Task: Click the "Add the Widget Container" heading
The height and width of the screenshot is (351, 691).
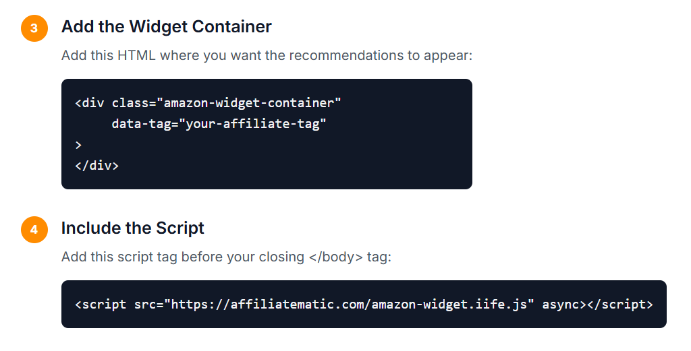Action: [166, 27]
